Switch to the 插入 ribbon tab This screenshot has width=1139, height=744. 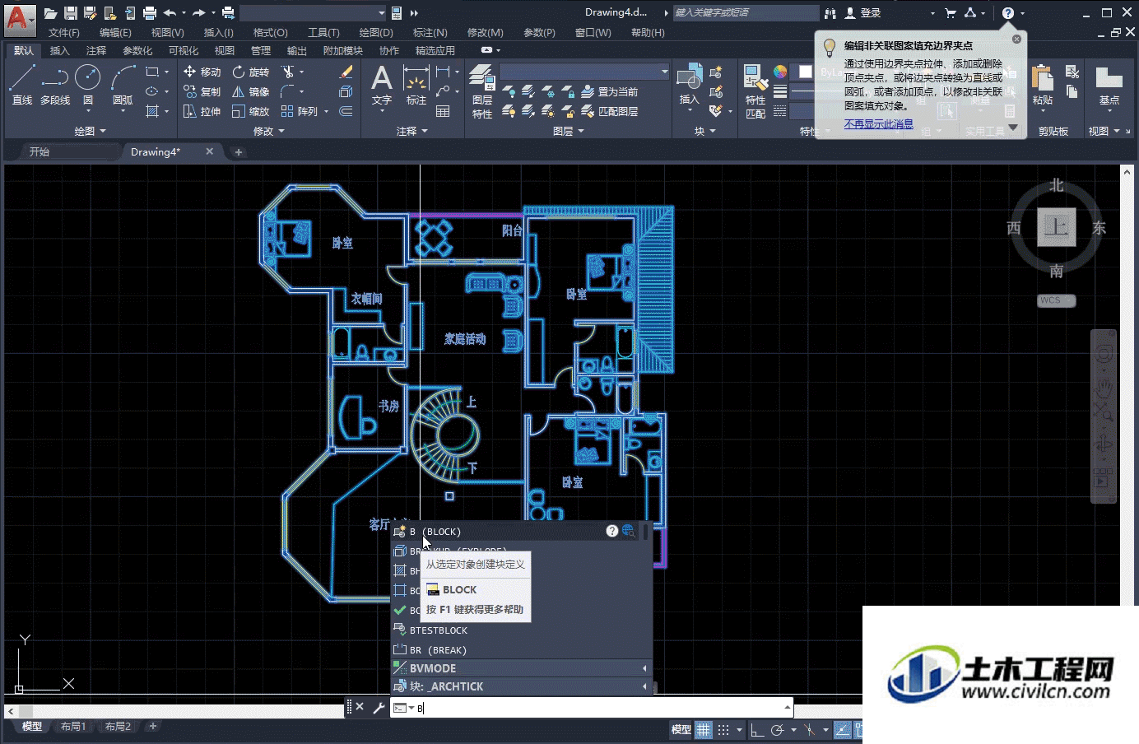click(x=60, y=50)
